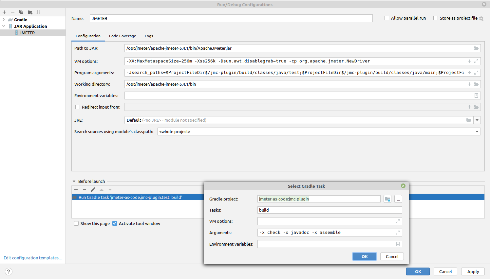Sort configurations alphabetically
This screenshot has width=490, height=279.
pos(38,12)
